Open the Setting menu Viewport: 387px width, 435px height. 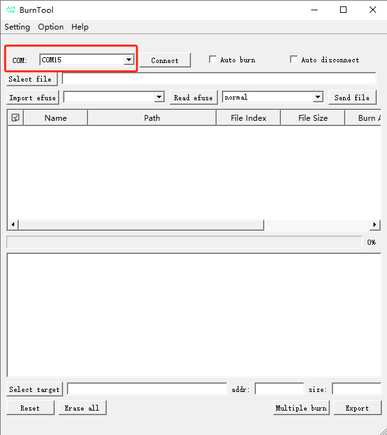(17, 27)
